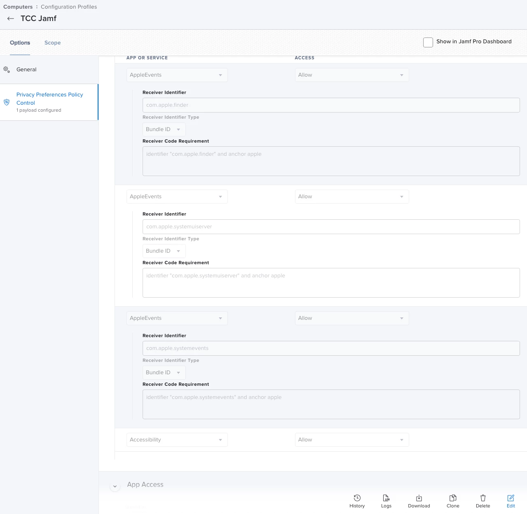Click the com.apple.finder receiver identifier field
This screenshot has height=514, width=527.
pos(331,105)
